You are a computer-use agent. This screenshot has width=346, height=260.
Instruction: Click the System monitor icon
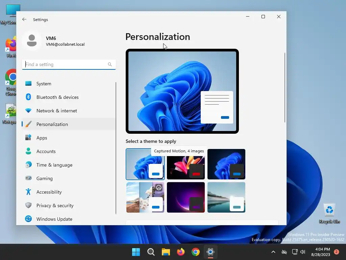coord(28,84)
